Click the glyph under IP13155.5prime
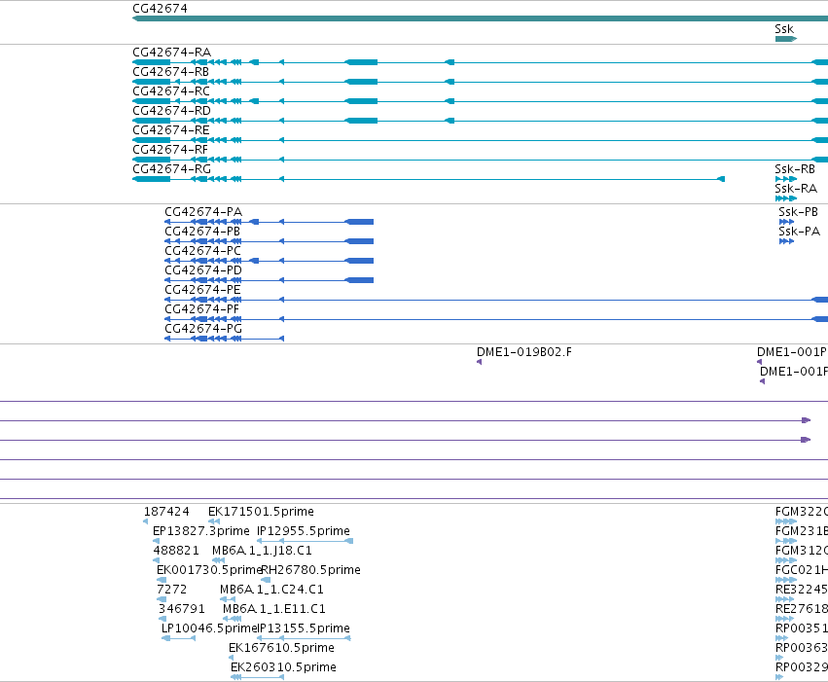 (x=304, y=639)
